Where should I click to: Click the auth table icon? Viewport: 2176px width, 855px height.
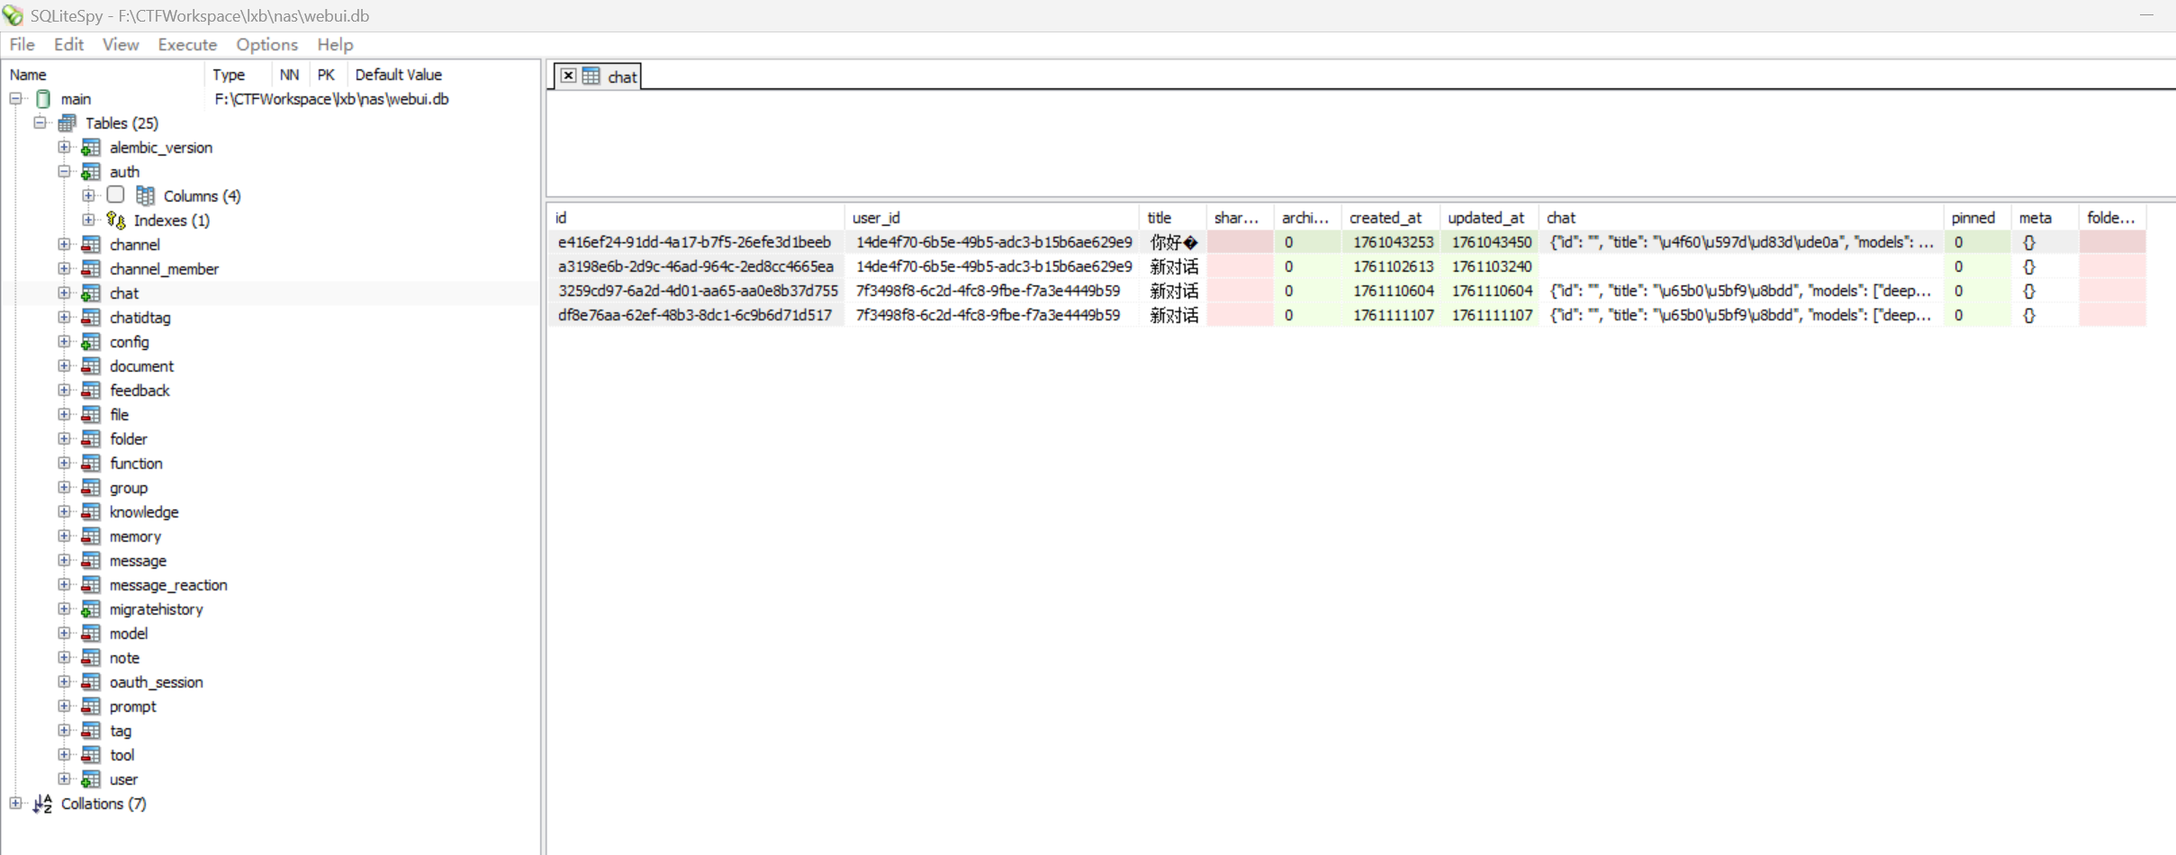[x=91, y=172]
